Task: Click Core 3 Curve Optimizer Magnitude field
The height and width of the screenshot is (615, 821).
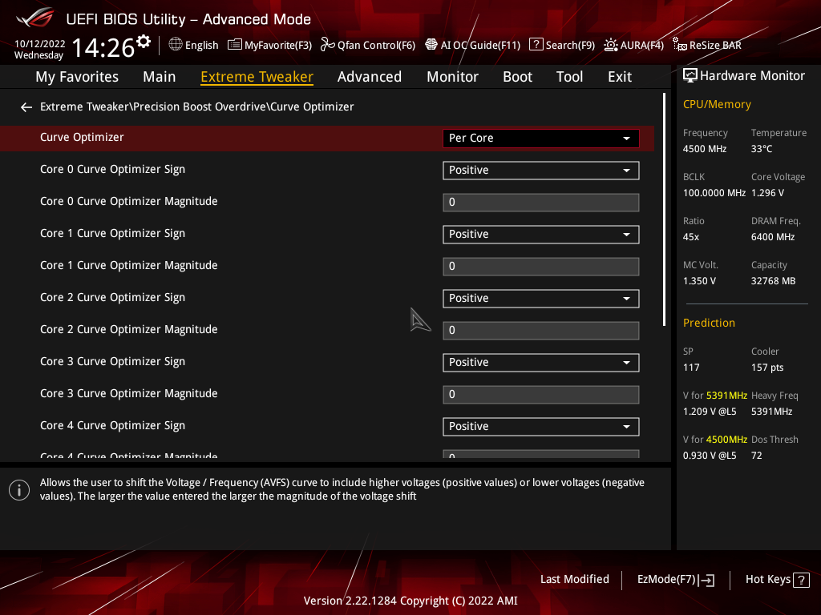Action: [541, 394]
